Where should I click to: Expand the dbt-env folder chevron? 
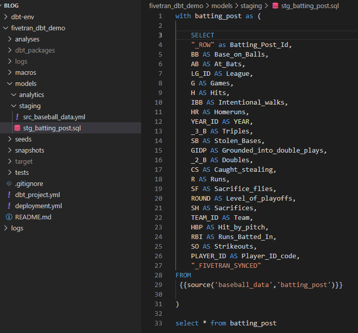click(x=6, y=17)
